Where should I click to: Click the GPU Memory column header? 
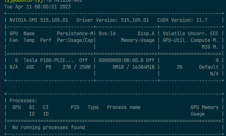pyautogui.click(x=205, y=107)
